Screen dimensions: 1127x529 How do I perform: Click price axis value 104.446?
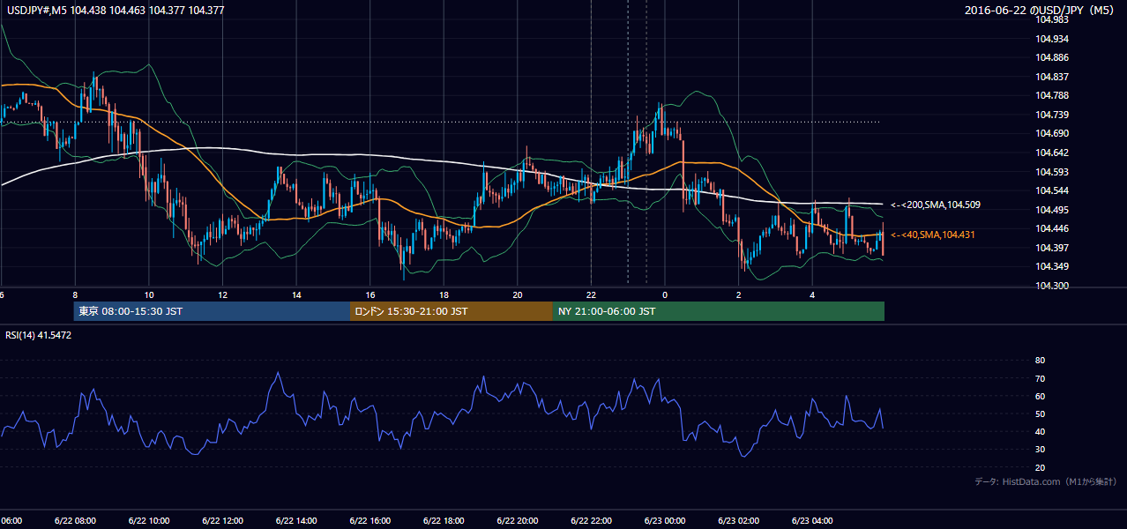pos(1052,228)
